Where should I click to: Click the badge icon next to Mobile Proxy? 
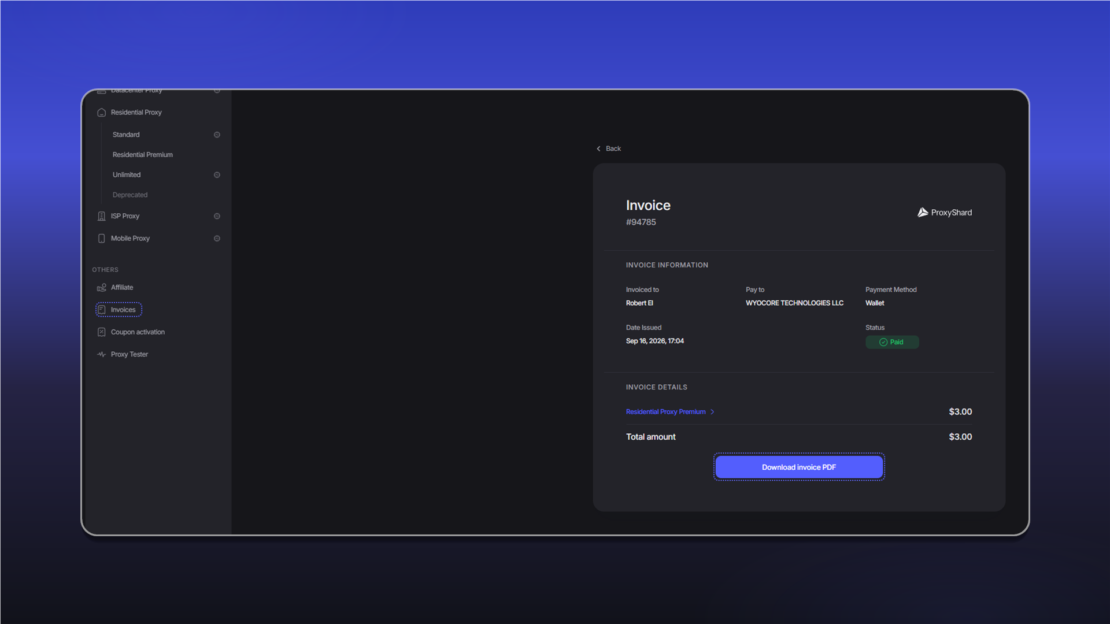click(217, 239)
